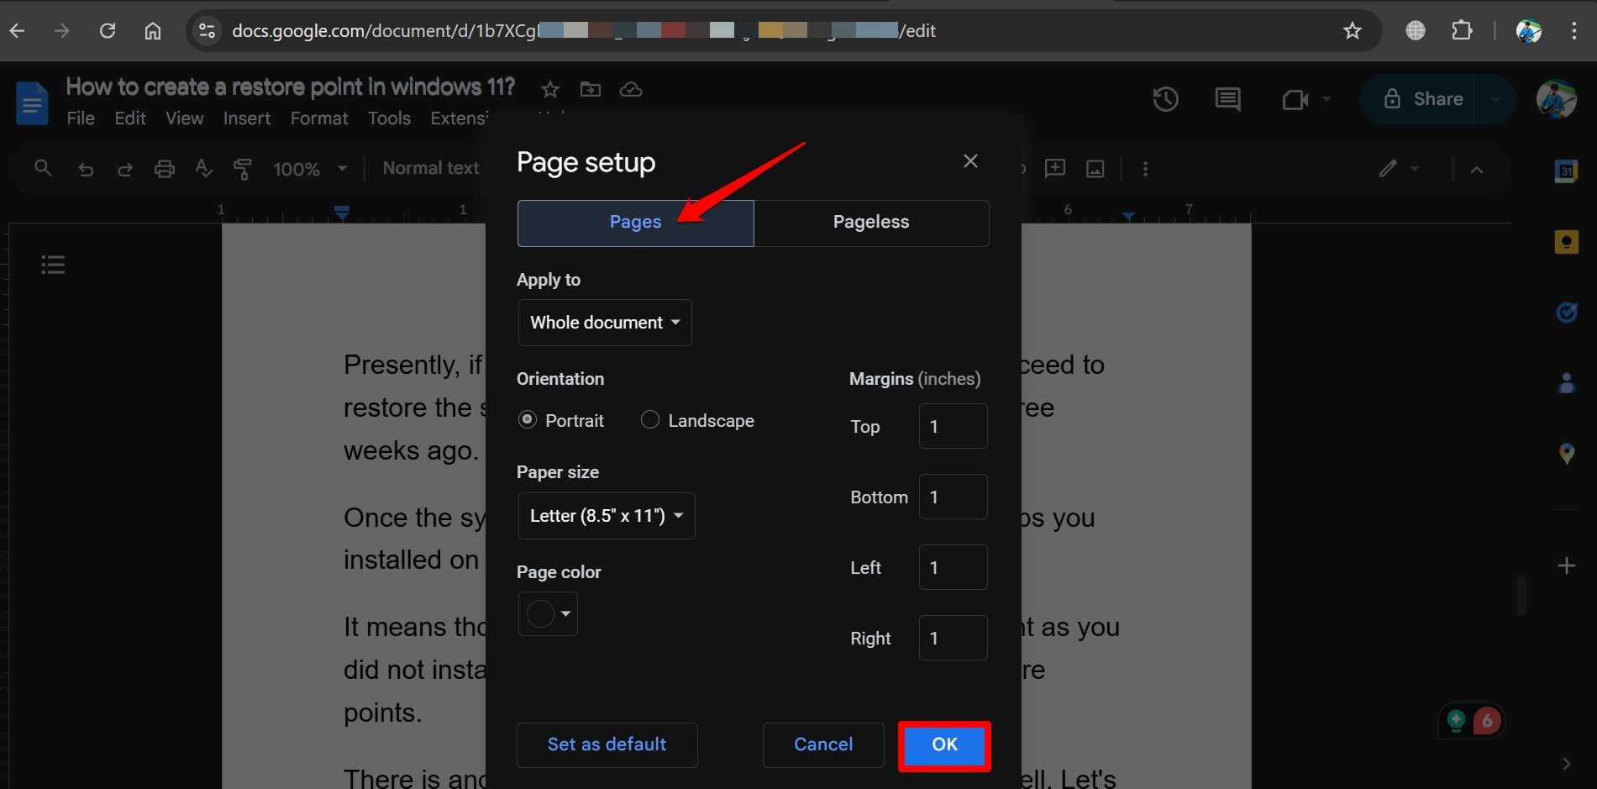Expand side panel arrow bottom right
The height and width of the screenshot is (789, 1597).
click(x=1566, y=764)
